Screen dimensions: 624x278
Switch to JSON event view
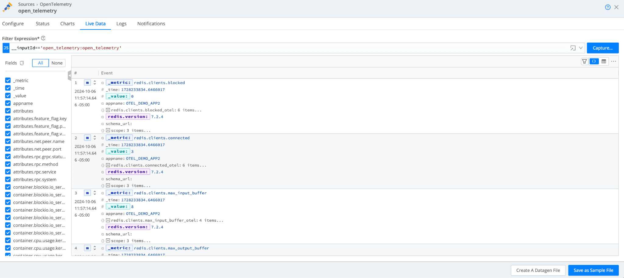click(x=594, y=61)
